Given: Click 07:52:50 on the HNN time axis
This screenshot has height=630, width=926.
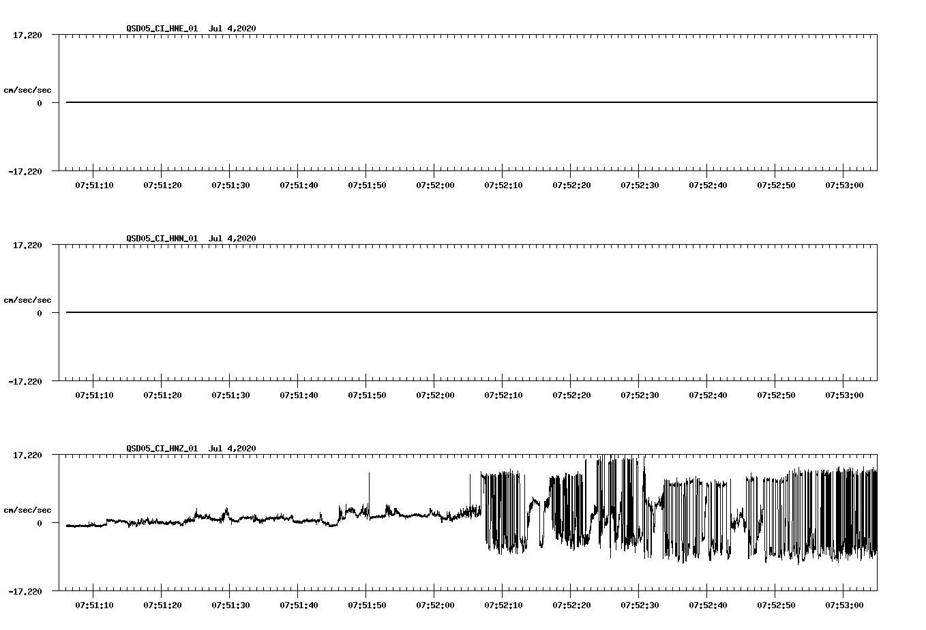Looking at the screenshot, I should tap(776, 395).
